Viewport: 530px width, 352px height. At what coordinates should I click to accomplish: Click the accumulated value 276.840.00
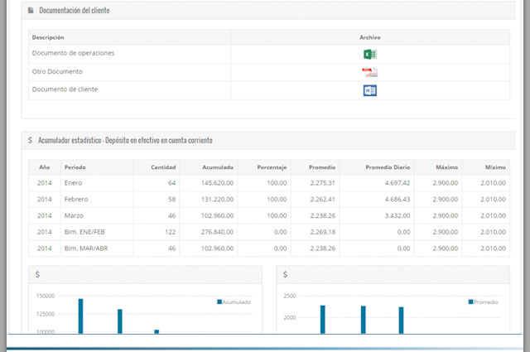(217, 232)
